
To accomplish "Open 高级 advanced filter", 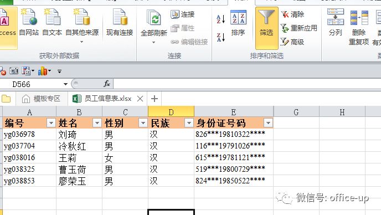I will 292,42.
